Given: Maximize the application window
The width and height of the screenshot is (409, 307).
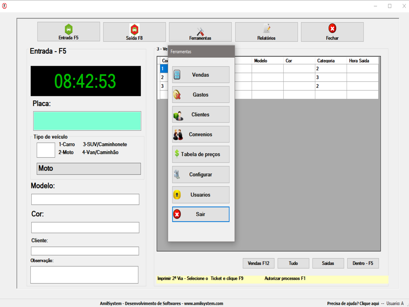Looking at the screenshot, I should [390, 6].
